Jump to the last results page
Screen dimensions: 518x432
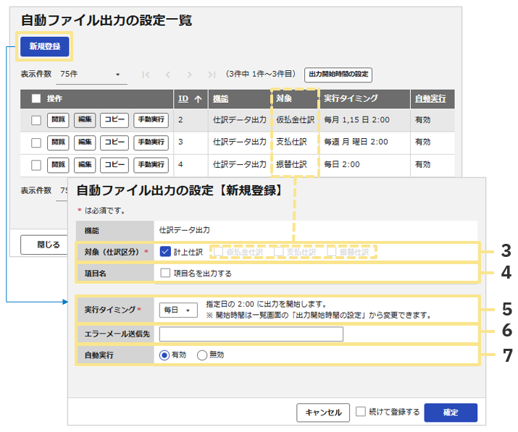[x=212, y=75]
